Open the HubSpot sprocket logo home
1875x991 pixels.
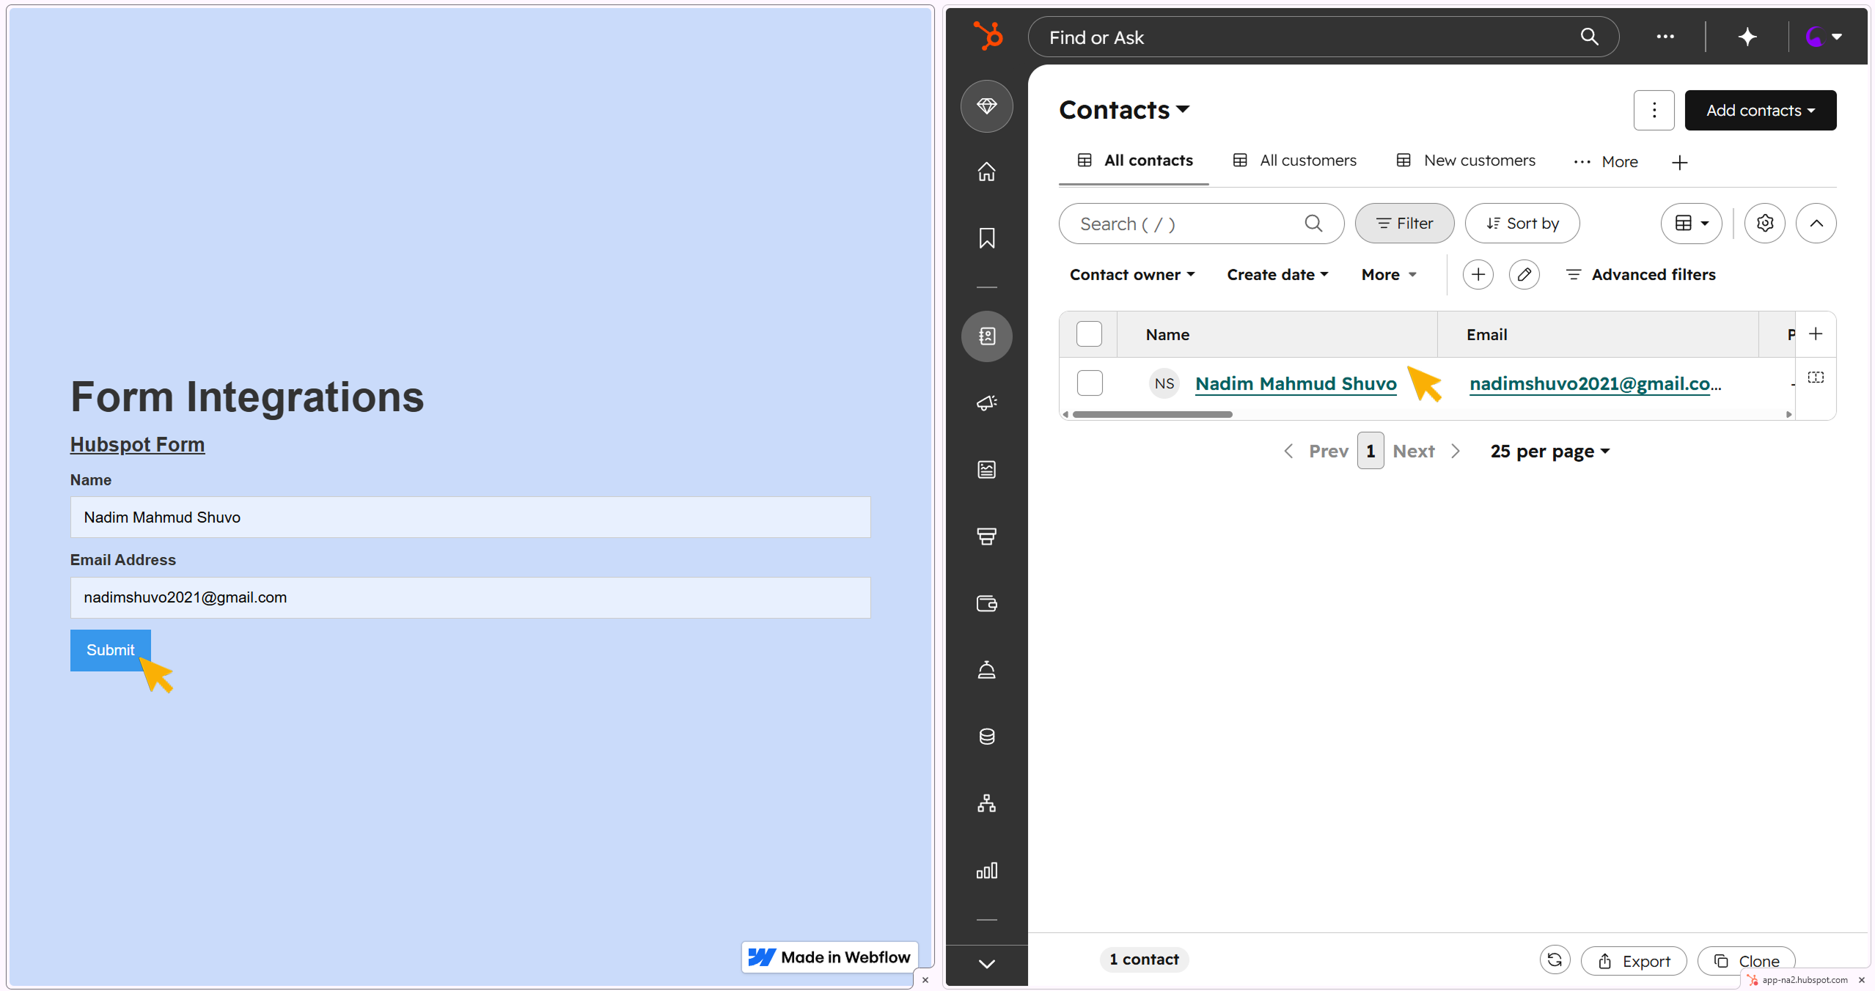coord(987,36)
